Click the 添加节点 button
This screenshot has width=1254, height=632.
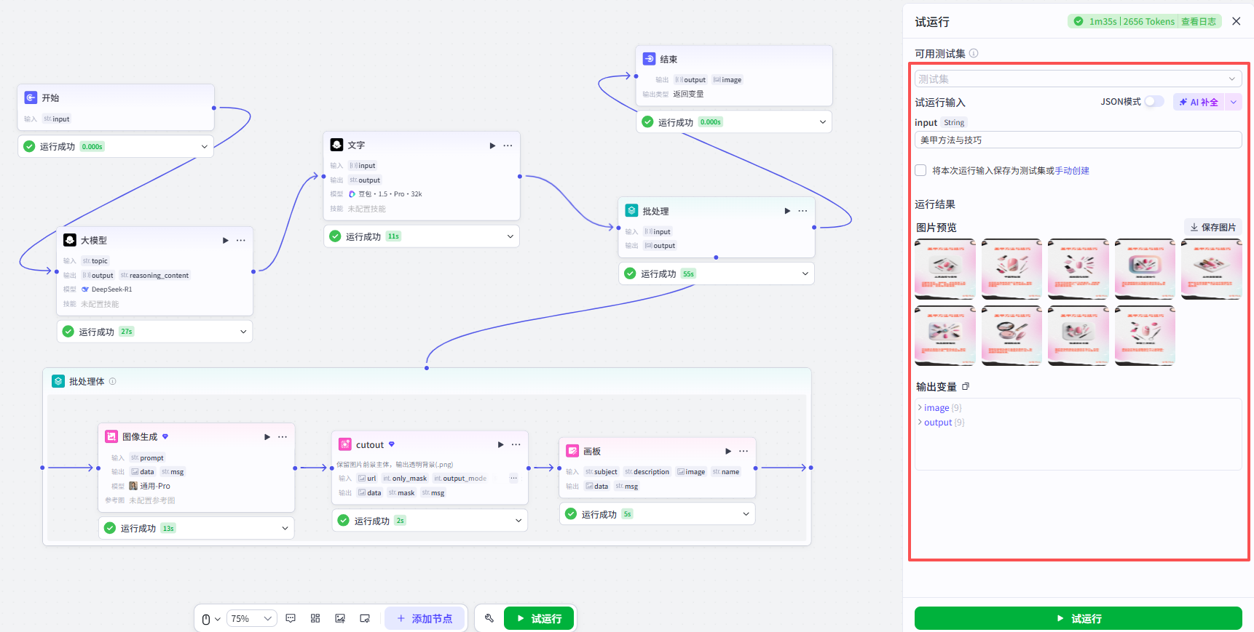tap(425, 618)
